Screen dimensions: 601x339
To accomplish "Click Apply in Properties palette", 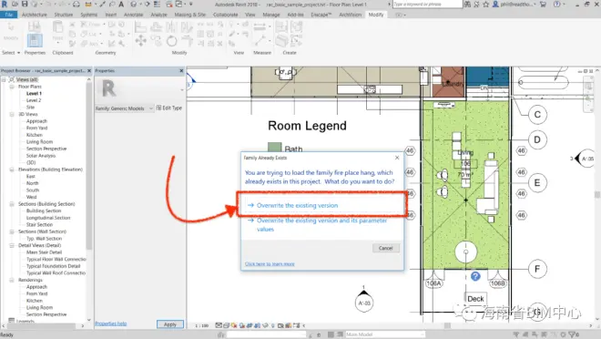I will 169,324.
